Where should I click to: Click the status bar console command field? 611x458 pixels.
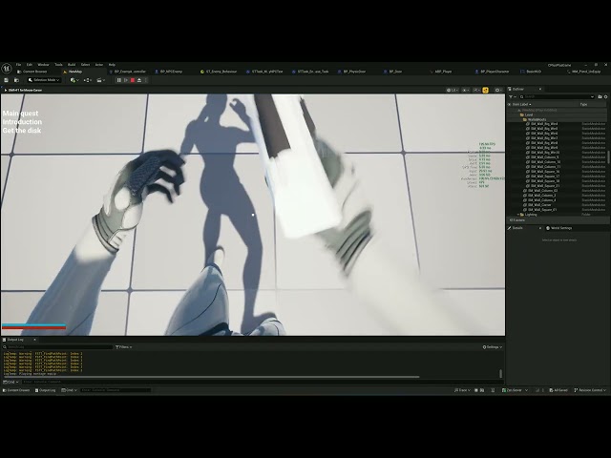(116, 390)
